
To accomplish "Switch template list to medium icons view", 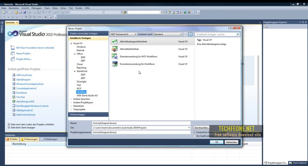I will 190,34.
